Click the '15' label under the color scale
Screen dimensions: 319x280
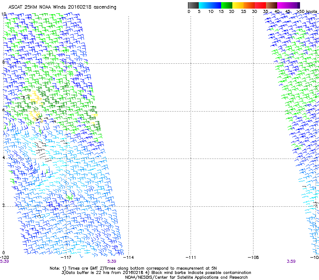[x=221, y=12]
